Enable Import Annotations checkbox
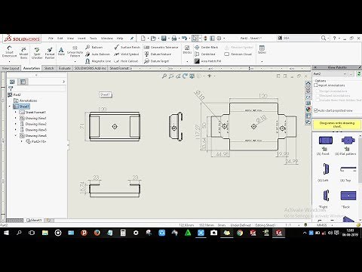 click(x=316, y=85)
